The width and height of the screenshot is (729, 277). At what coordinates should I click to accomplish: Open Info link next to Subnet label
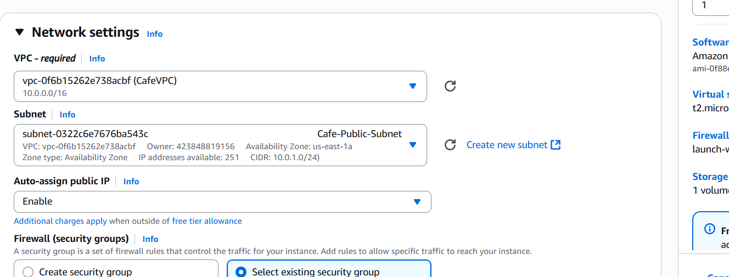tap(68, 115)
